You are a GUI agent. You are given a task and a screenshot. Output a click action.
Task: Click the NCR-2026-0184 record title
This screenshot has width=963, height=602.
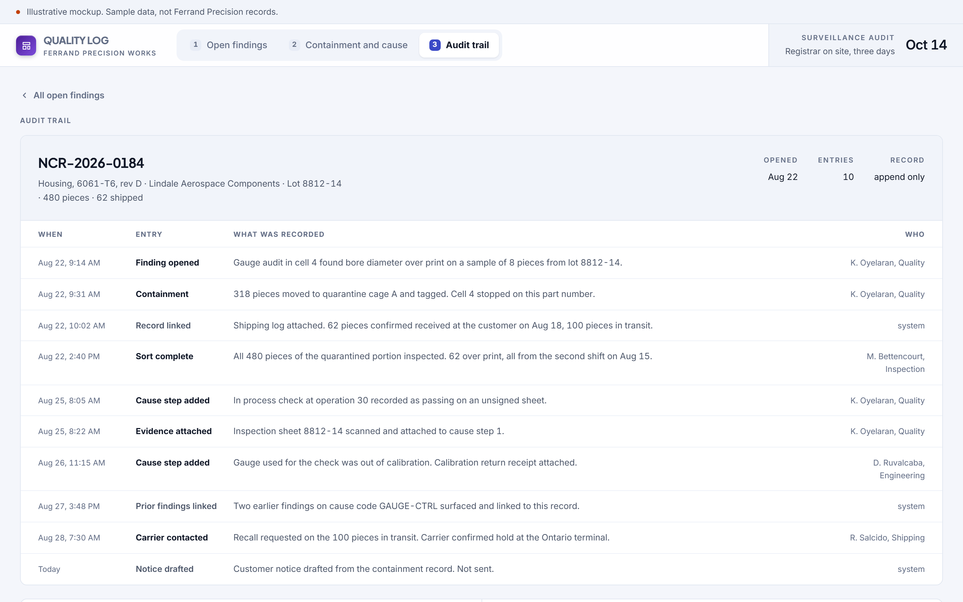pos(91,163)
